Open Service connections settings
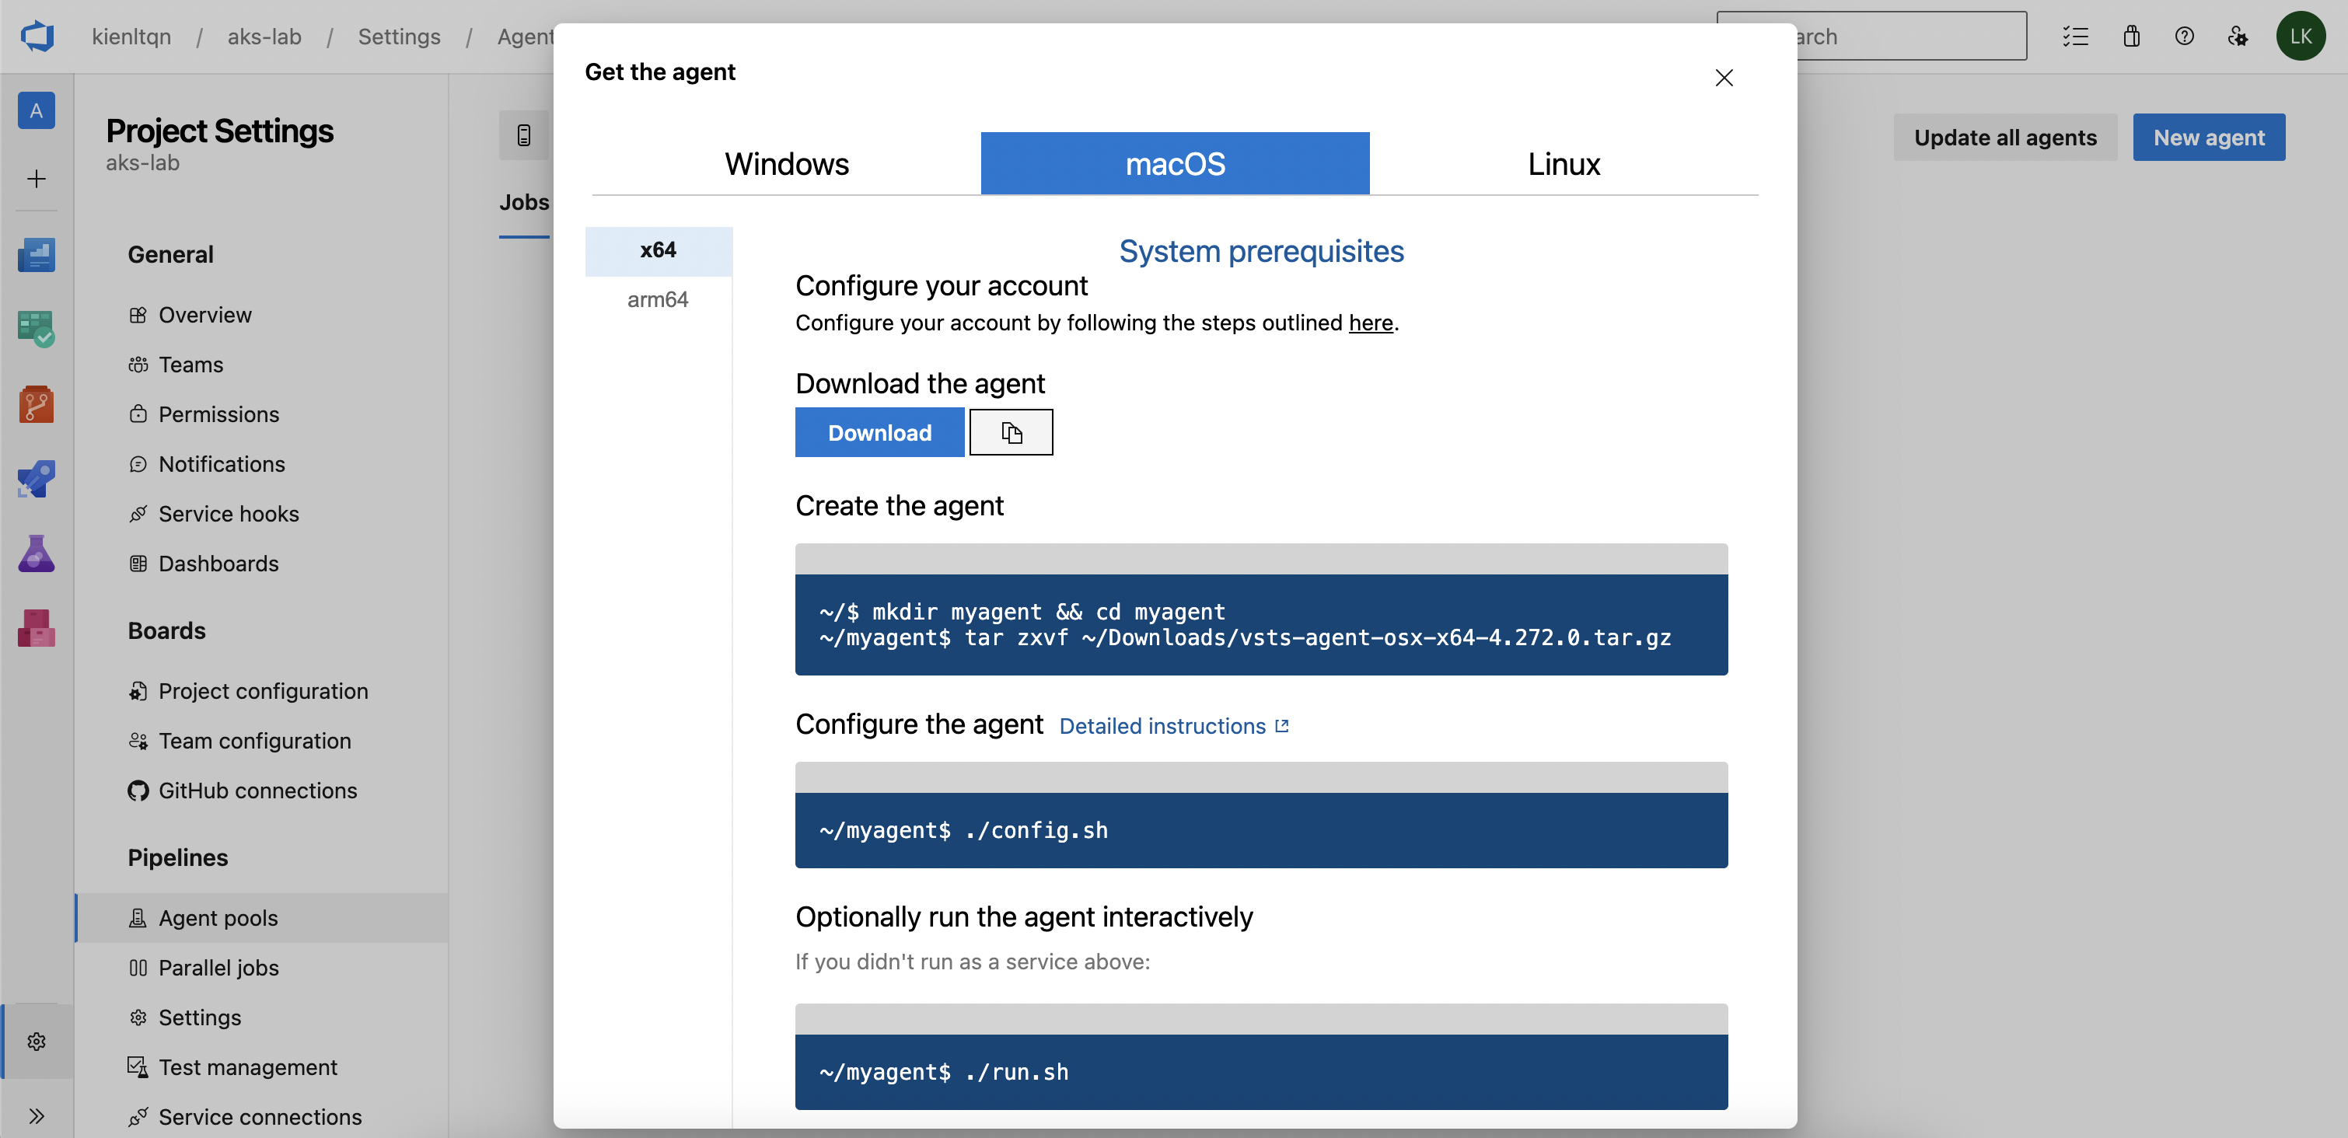The width and height of the screenshot is (2348, 1138). coord(260,1117)
